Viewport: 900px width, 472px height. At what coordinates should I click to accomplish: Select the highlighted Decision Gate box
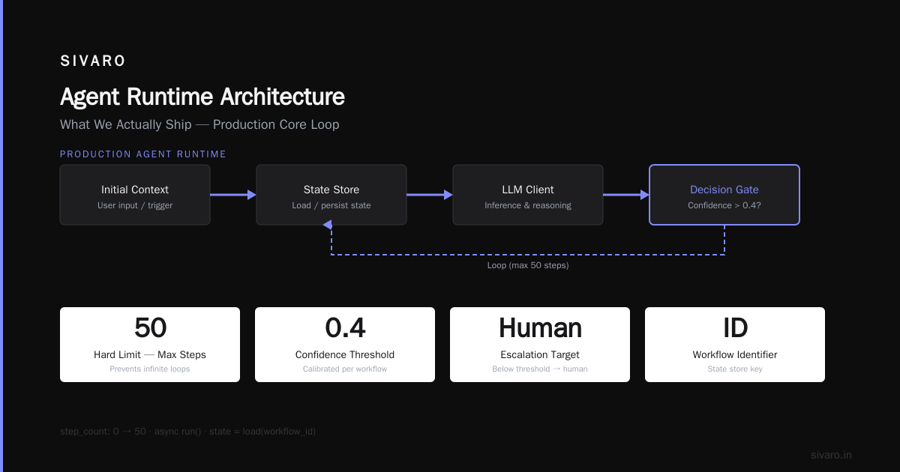[724, 195]
